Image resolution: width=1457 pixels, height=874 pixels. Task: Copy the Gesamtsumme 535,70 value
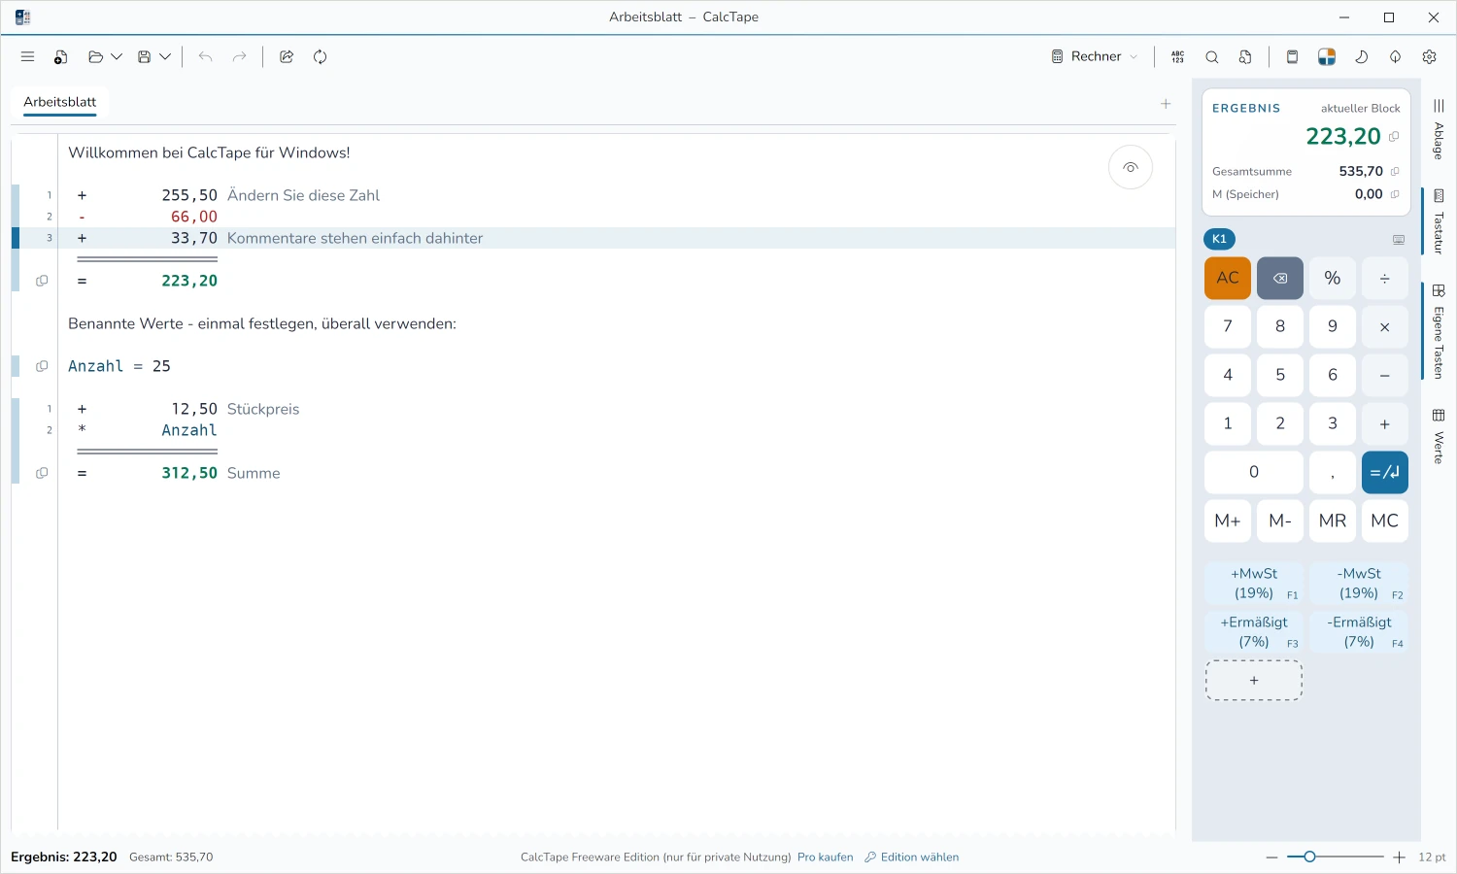(1395, 172)
